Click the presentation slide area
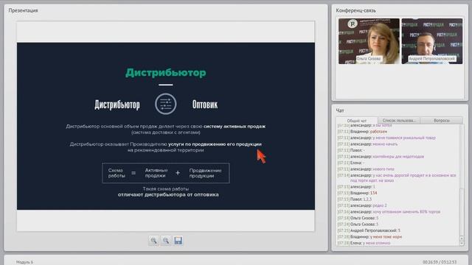This screenshot has height=265, width=472. coord(166,126)
